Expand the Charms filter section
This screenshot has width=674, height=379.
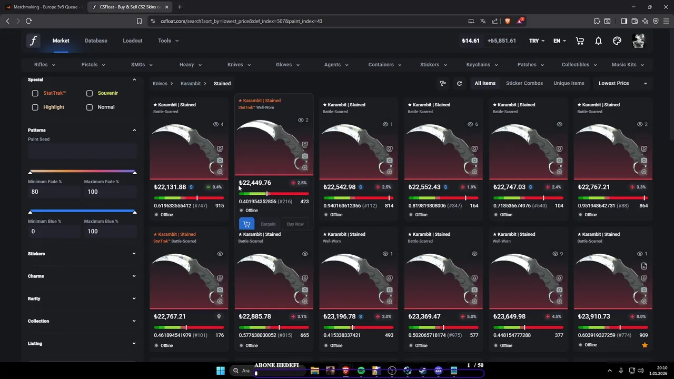(x=82, y=276)
